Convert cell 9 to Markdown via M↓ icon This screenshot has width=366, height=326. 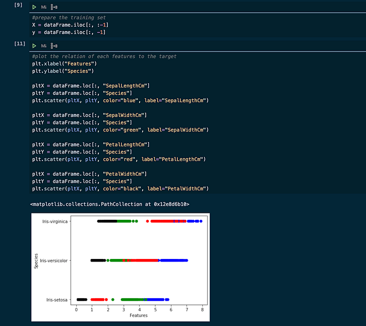pyautogui.click(x=43, y=7)
